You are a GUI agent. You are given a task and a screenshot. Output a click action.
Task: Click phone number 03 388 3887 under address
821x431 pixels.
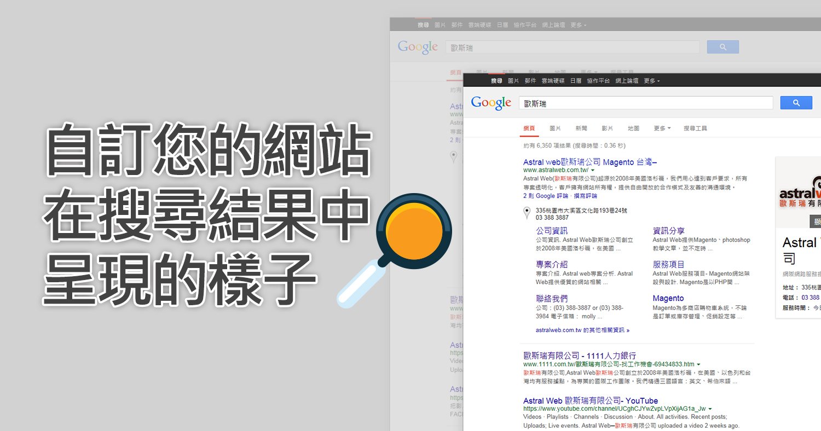[552, 218]
